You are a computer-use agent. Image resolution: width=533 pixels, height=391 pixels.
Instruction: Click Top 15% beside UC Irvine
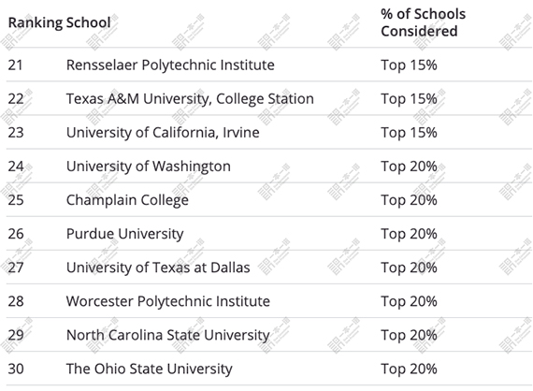409,133
